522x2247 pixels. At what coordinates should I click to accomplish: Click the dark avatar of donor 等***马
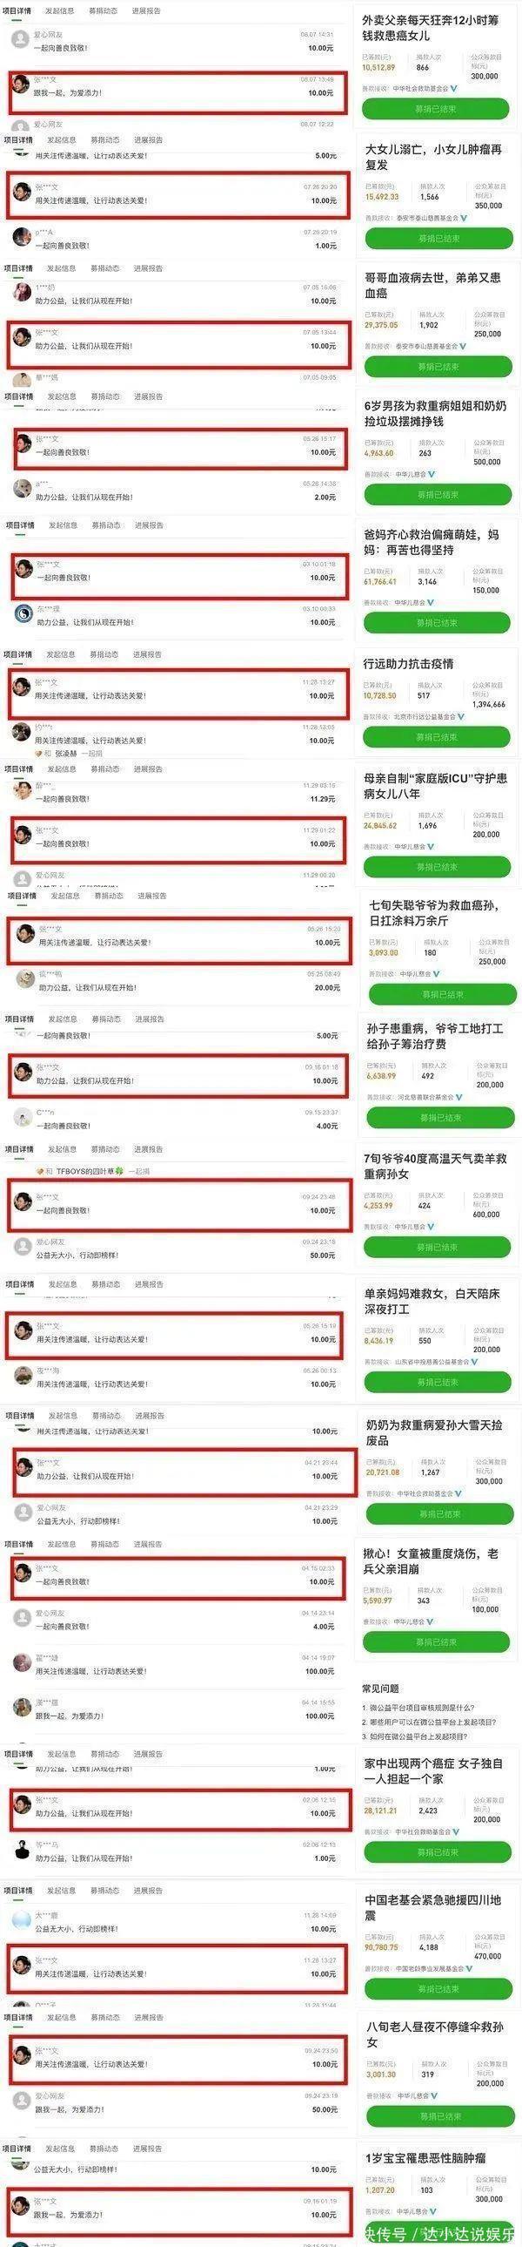coord(23,1851)
